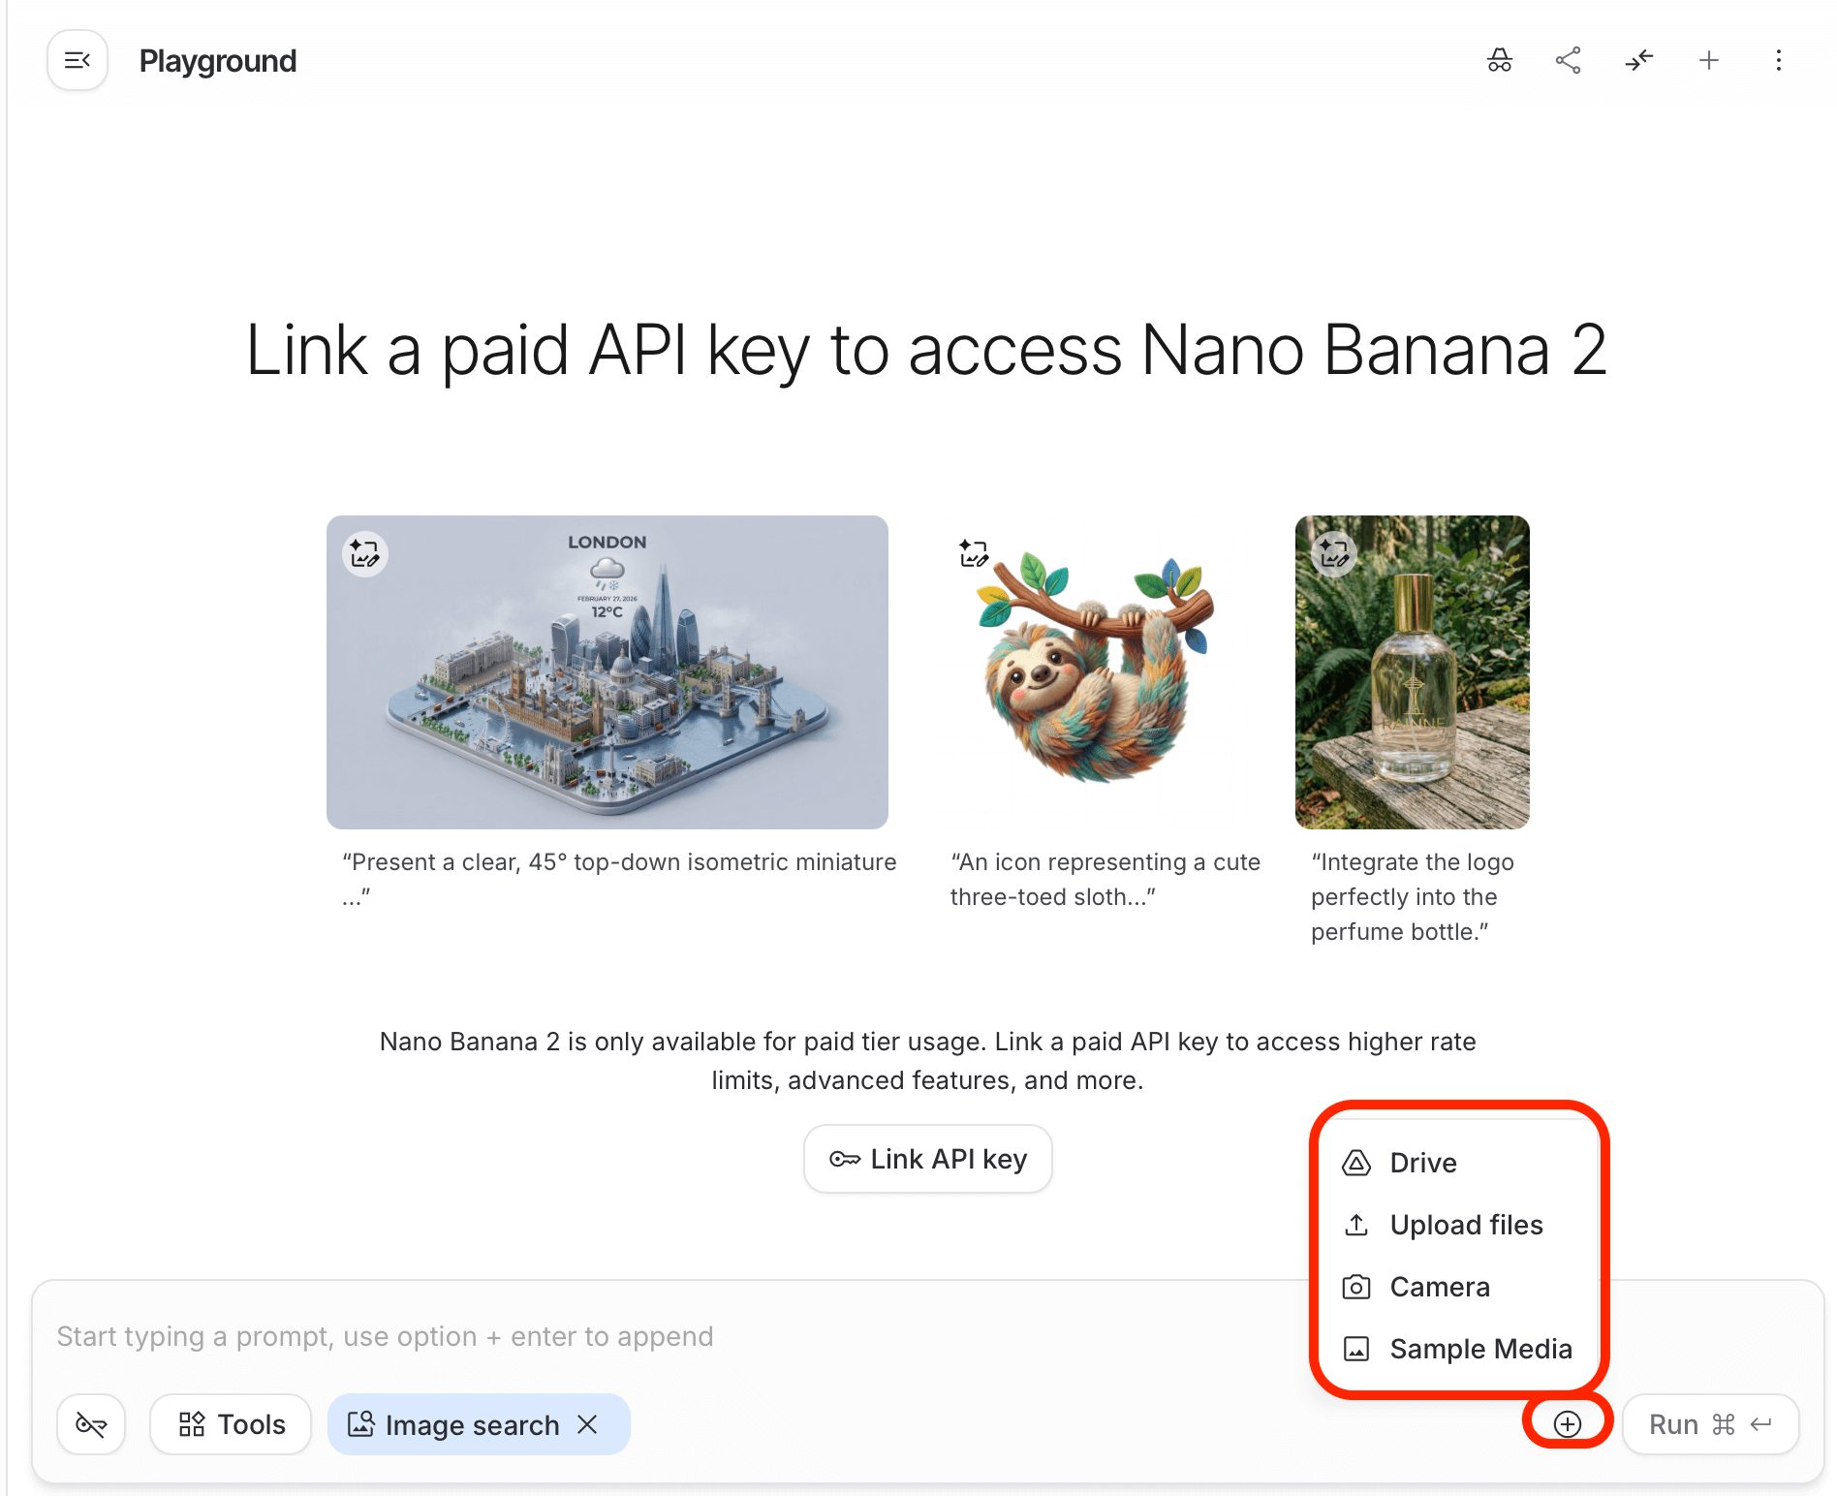Image resolution: width=1837 pixels, height=1496 pixels.
Task: Select Camera in the attachment menu
Action: (1439, 1287)
